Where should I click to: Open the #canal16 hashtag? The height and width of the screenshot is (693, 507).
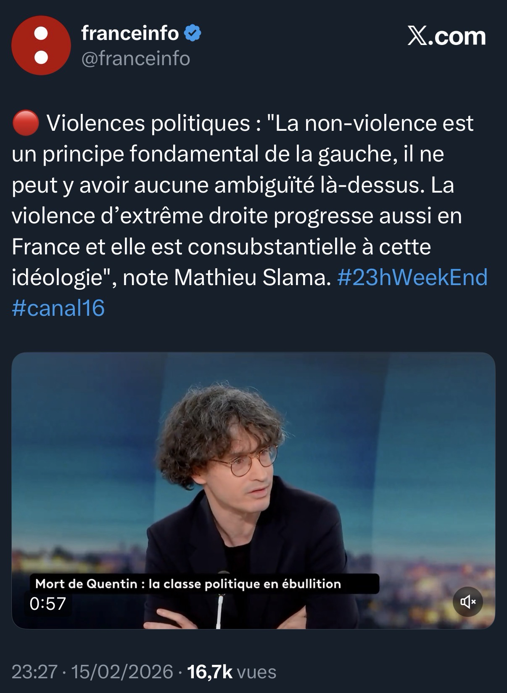coord(58,308)
